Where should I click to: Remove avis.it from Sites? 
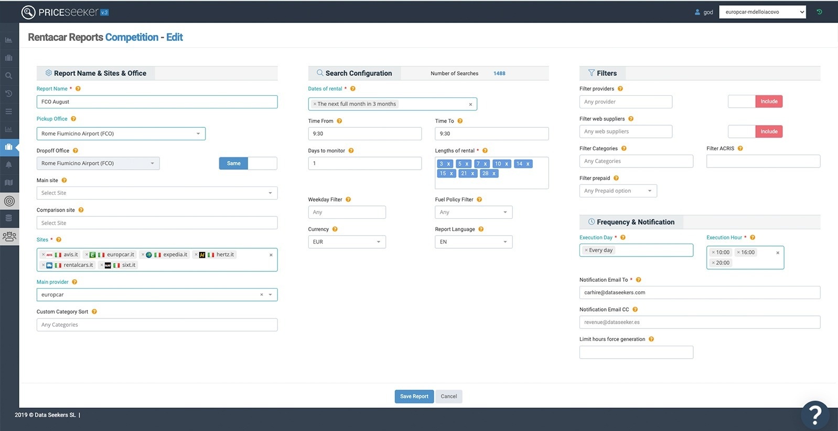pyautogui.click(x=44, y=255)
